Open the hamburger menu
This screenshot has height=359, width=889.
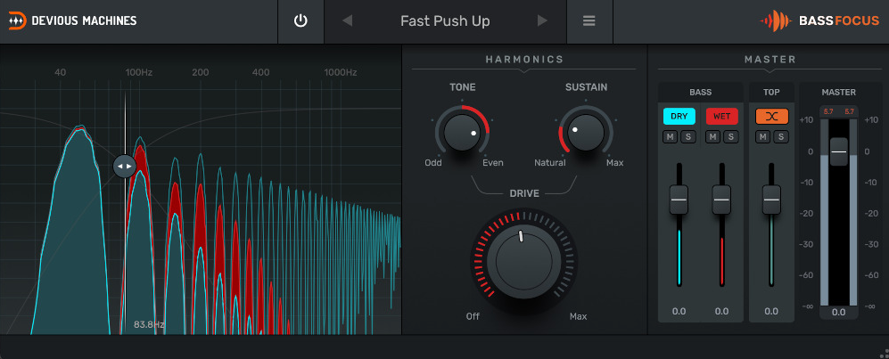click(x=589, y=21)
